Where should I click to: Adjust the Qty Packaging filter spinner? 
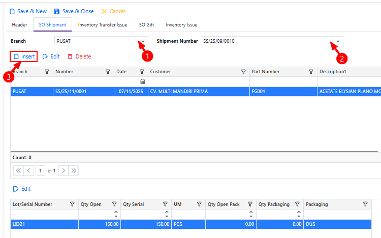[299, 214]
